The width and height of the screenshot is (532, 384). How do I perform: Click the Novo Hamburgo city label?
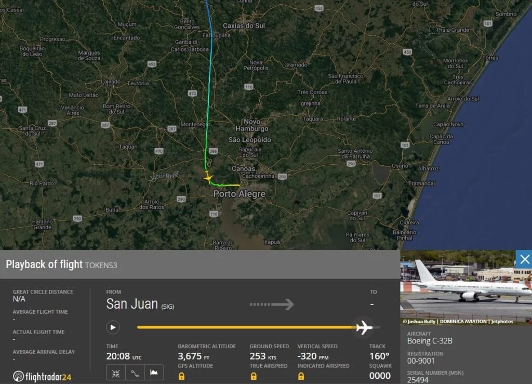tap(252, 125)
